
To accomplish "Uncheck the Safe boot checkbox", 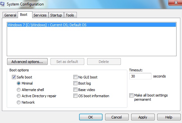I will 14,77.
